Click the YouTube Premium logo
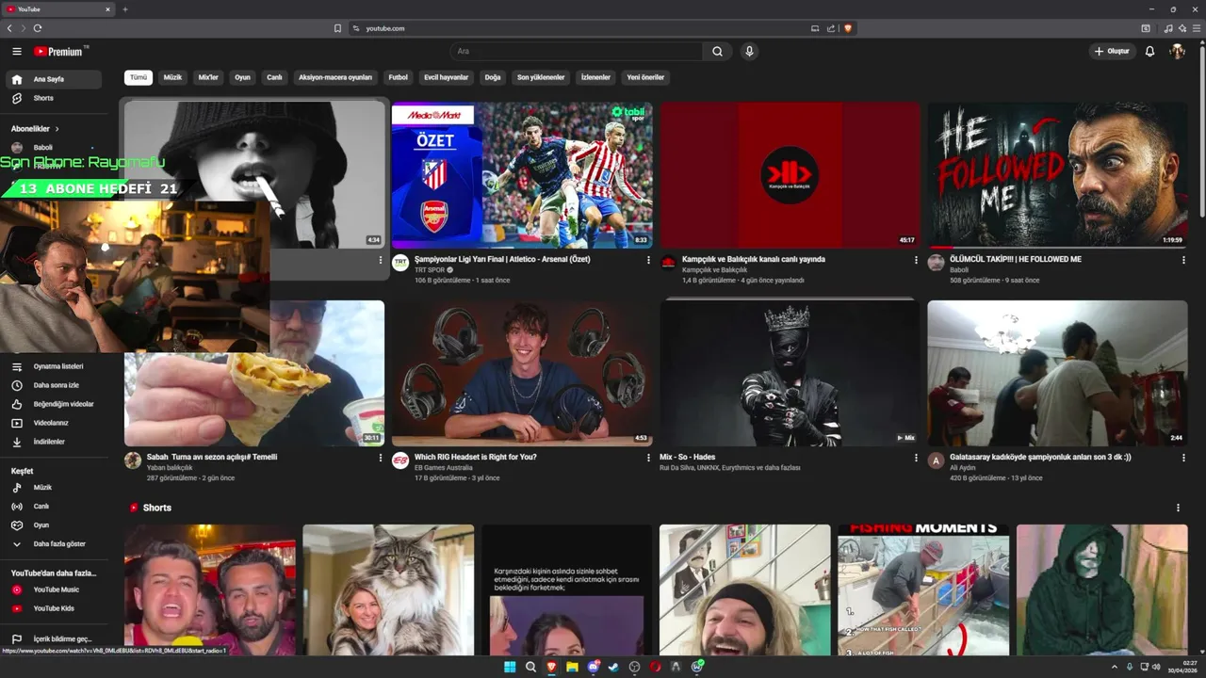The width and height of the screenshot is (1206, 678). (61, 51)
